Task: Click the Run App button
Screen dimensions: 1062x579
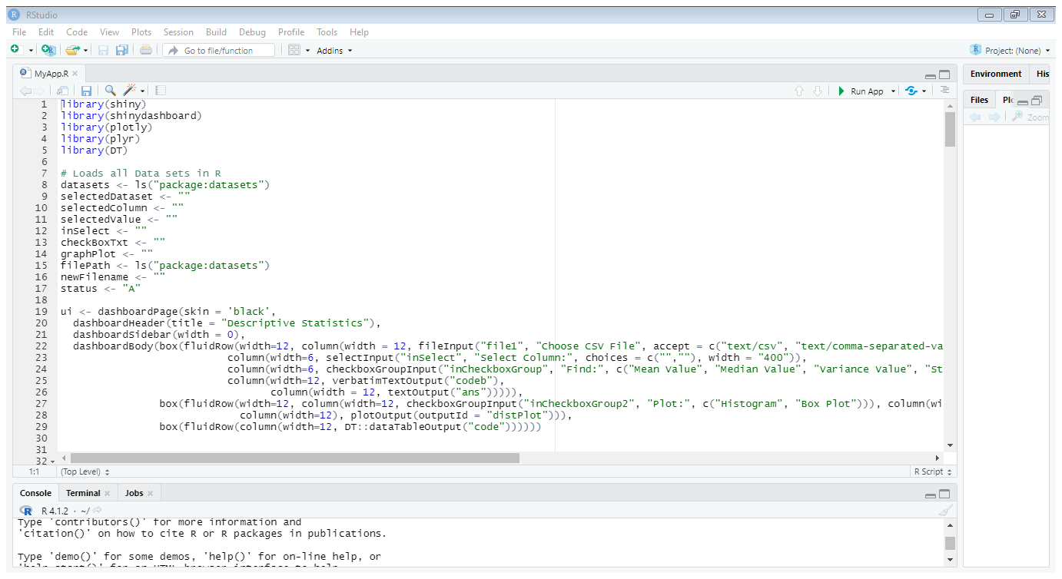Action: (866, 90)
